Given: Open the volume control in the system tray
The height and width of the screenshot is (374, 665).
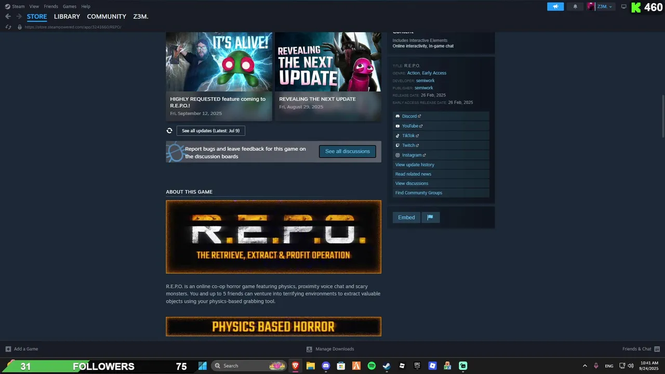Looking at the screenshot, I should (631, 366).
